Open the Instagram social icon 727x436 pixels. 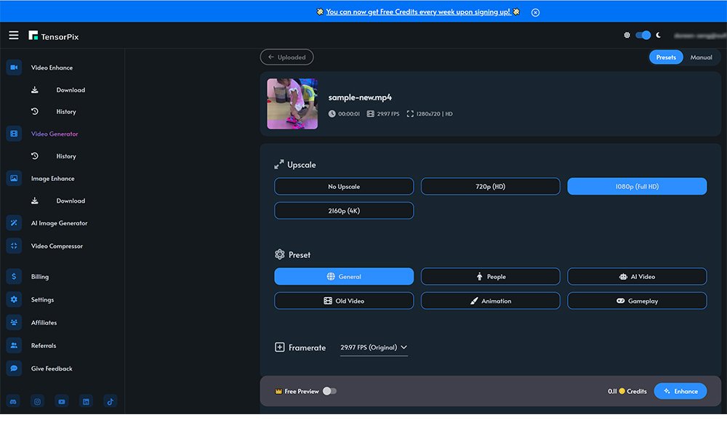point(38,401)
